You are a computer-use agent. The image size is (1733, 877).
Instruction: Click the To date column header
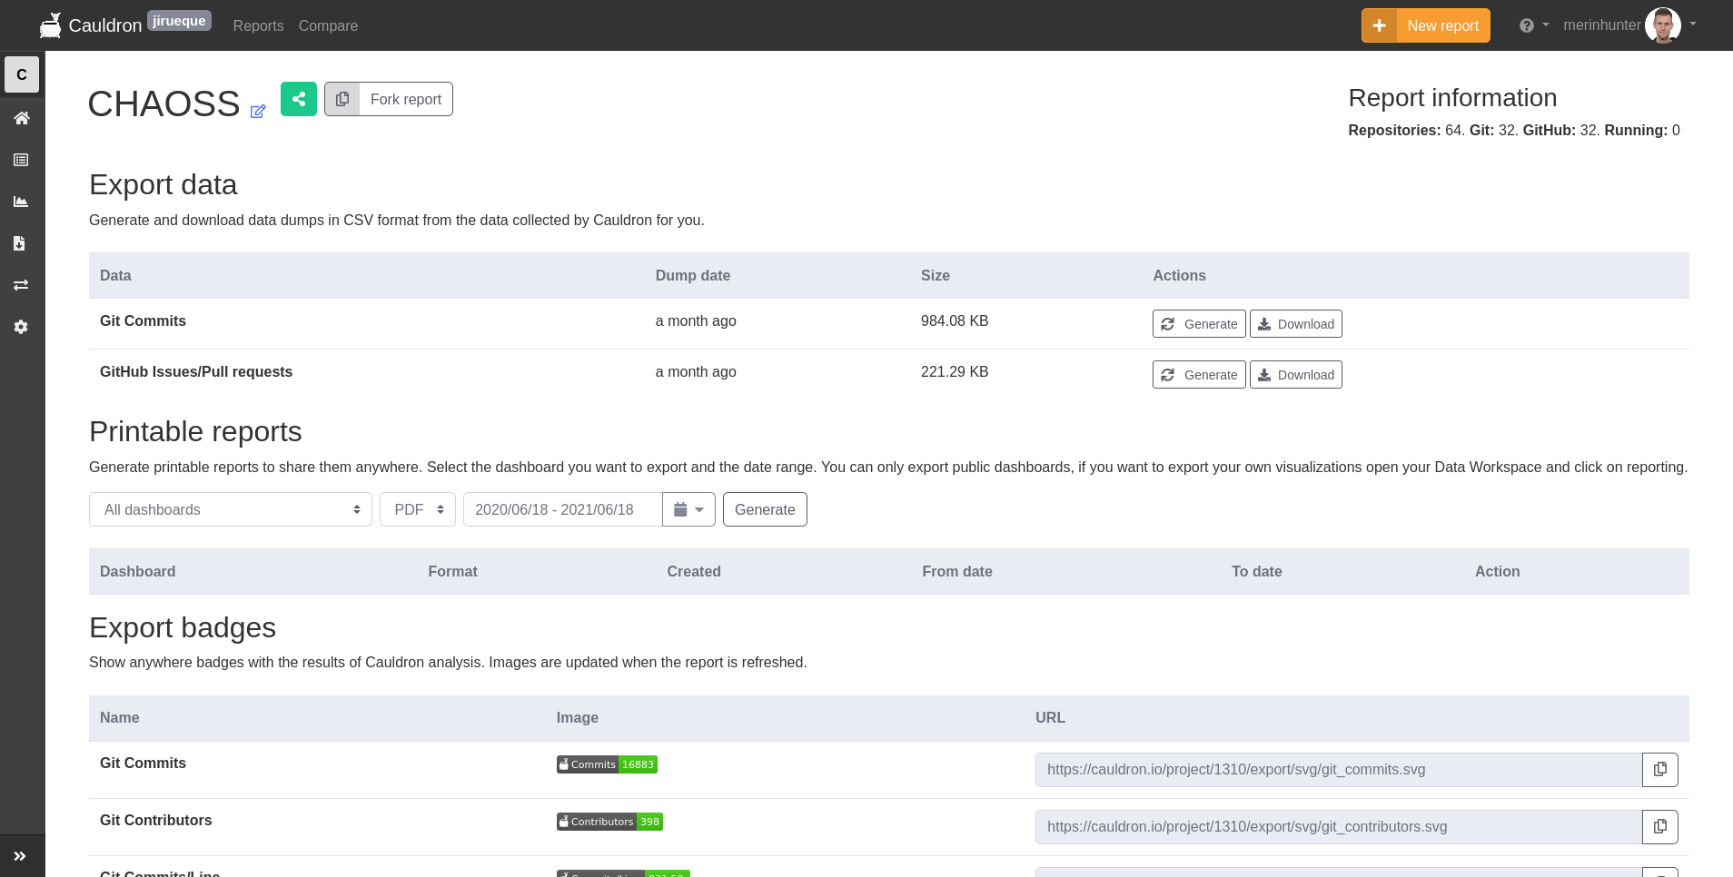pyautogui.click(x=1257, y=571)
